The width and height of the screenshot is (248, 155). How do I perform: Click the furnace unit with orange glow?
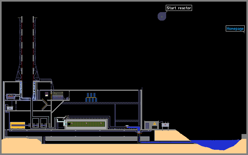coord(11,96)
